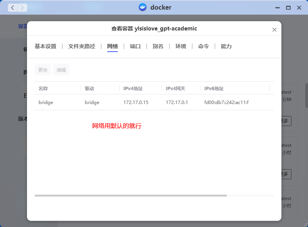Click the docker whale app icon

[x=143, y=7]
